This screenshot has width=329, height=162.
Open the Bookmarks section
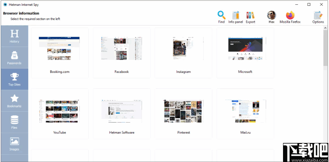coord(15,101)
